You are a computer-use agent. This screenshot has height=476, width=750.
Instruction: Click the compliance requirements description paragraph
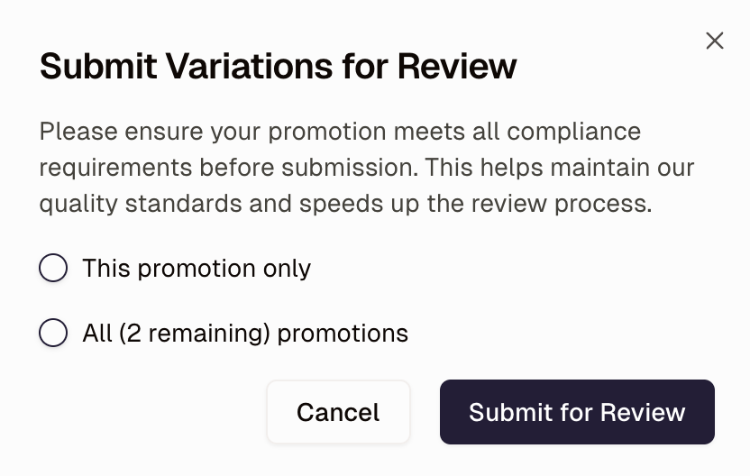(366, 168)
